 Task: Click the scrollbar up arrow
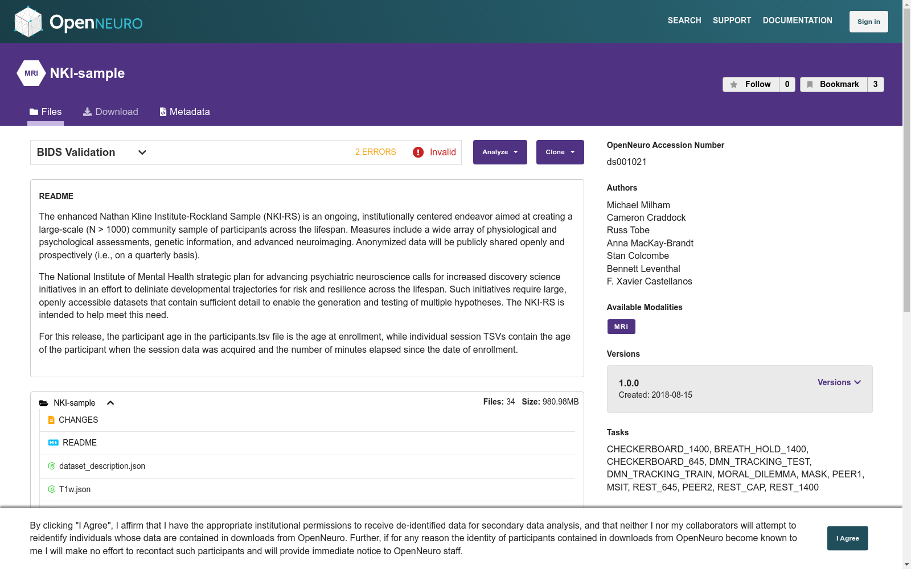point(906,4)
